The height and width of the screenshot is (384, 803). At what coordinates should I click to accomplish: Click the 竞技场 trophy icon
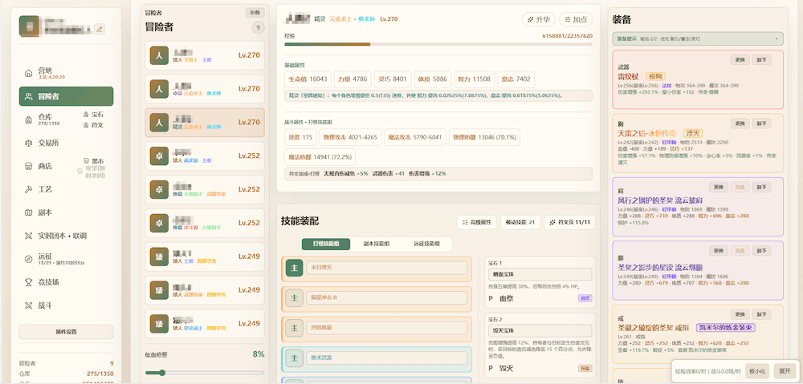pos(29,282)
